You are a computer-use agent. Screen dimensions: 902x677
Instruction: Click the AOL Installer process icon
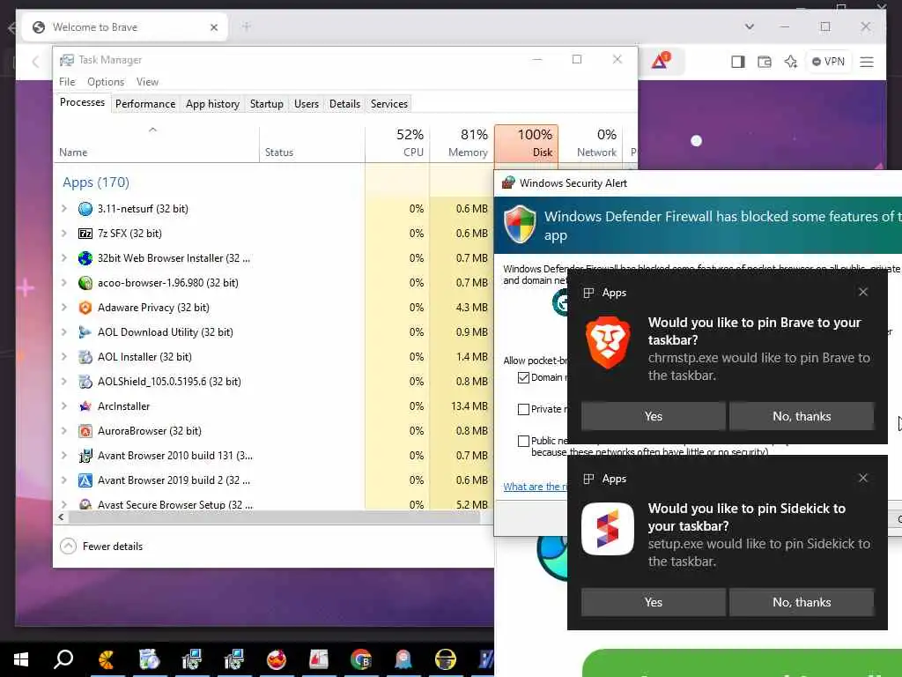tap(85, 357)
